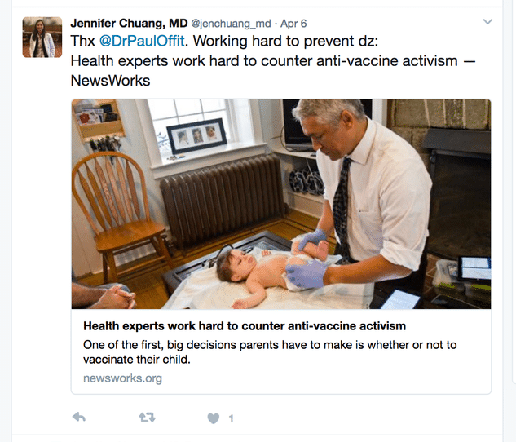This screenshot has height=442, width=516.
Task: Open the doctor and baby photo
Action: 281,204
